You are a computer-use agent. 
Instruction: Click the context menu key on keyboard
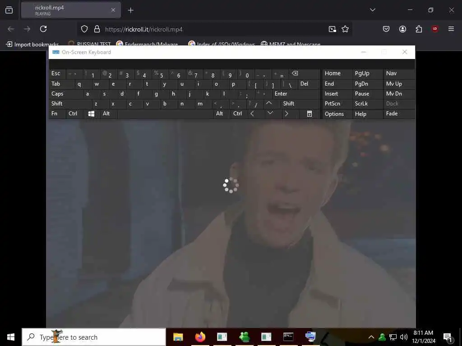(x=310, y=114)
